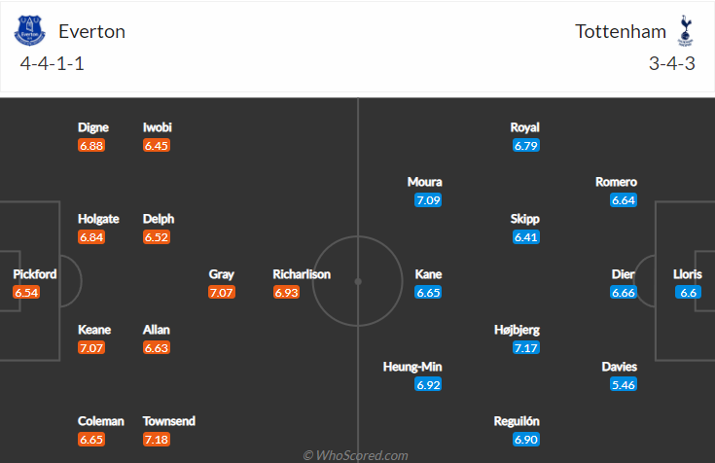Select Pickford's 6.54 rating badge

pyautogui.click(x=26, y=293)
